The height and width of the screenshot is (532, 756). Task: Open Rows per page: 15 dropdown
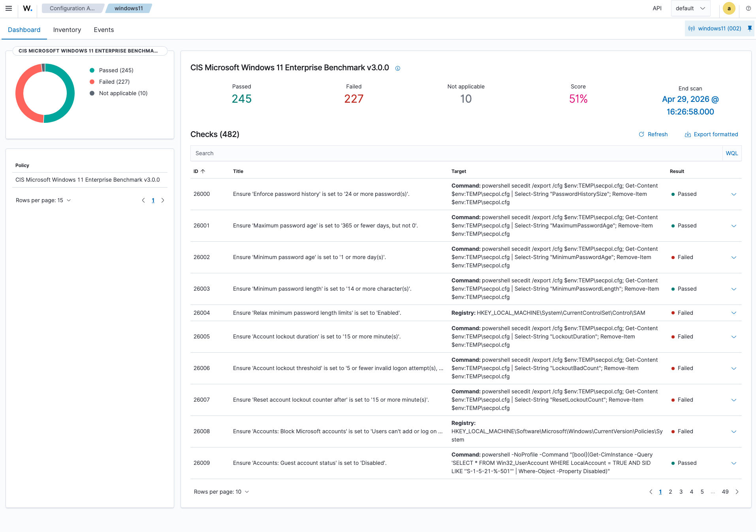coord(43,200)
